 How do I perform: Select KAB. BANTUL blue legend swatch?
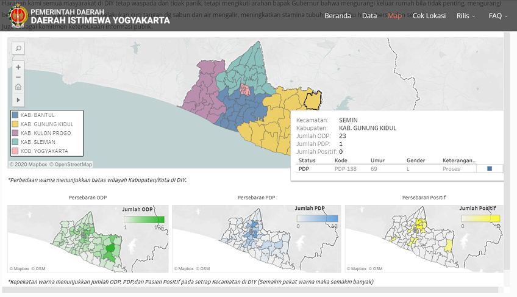15,115
